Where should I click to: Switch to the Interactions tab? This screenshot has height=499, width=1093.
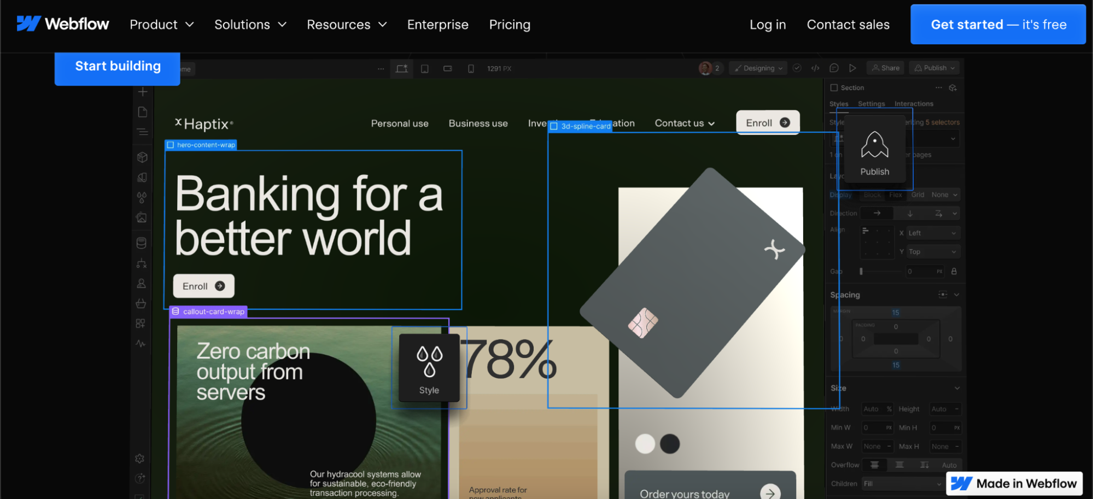914,103
